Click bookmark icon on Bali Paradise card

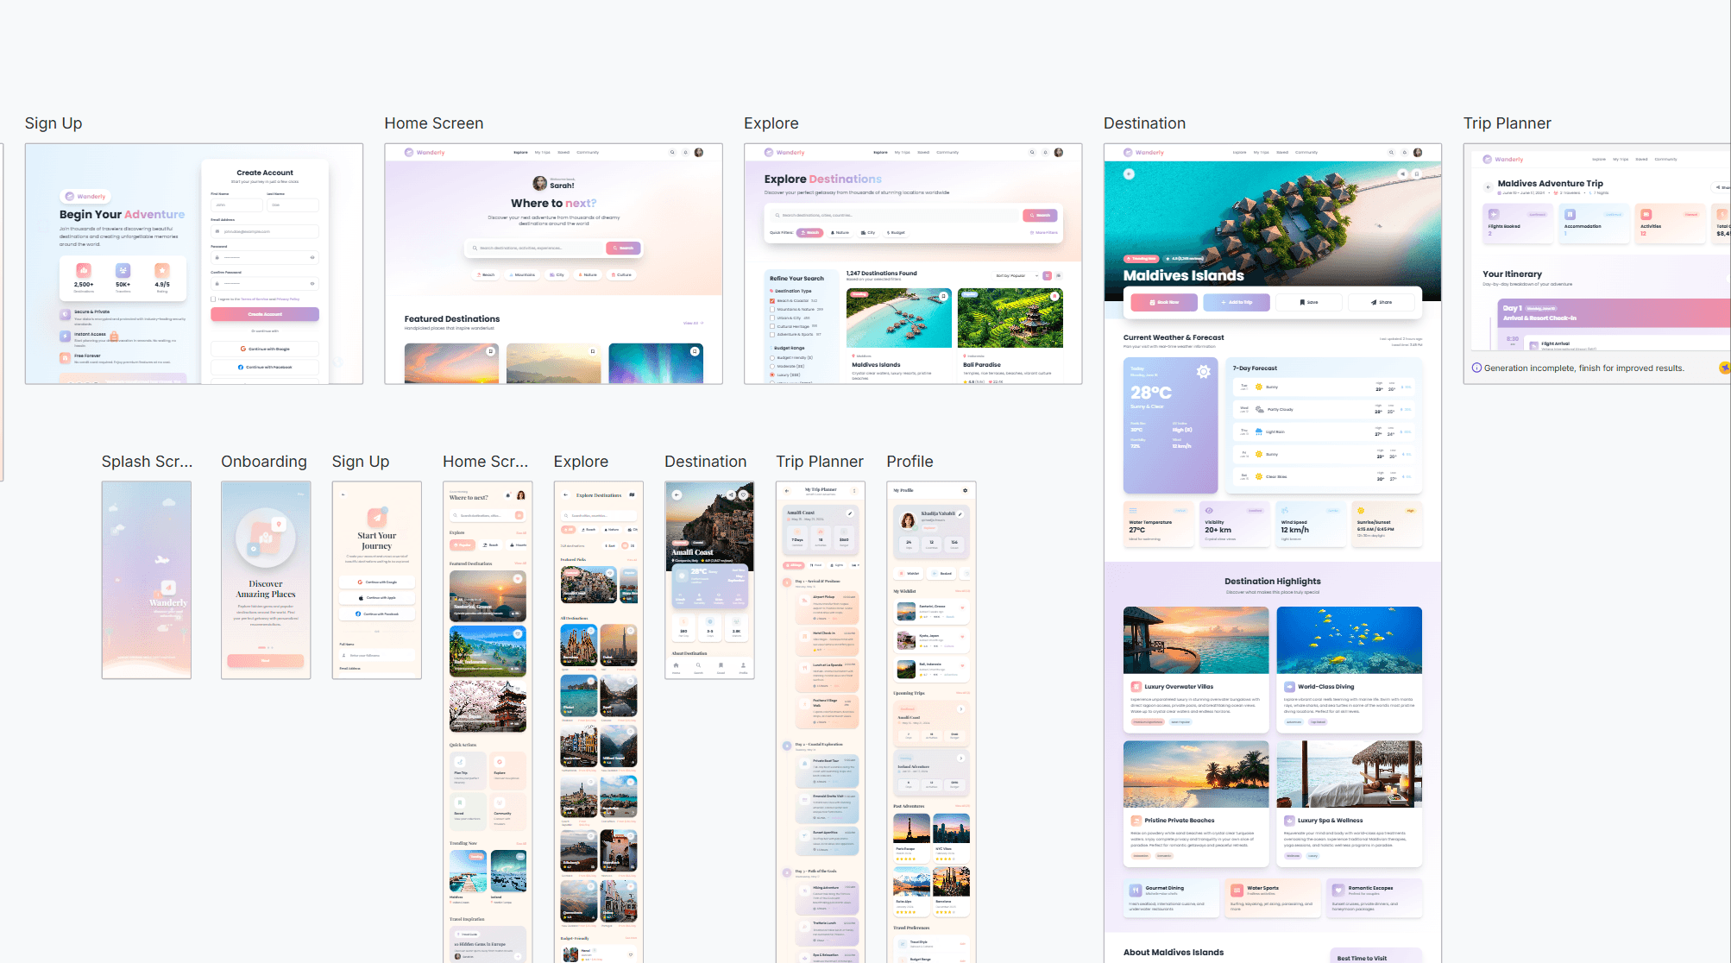click(x=1054, y=296)
